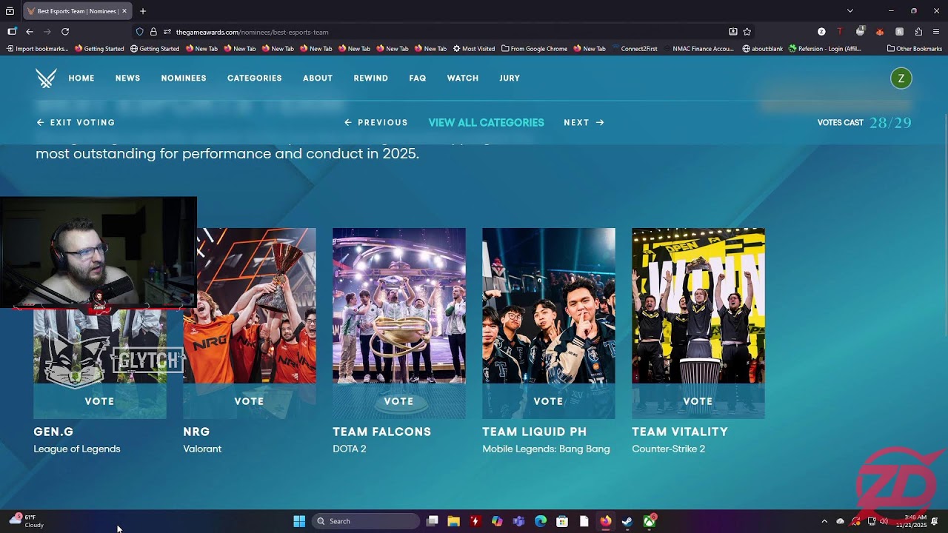Viewport: 948px width, 533px height.
Task: Open Microsoft Edge from taskbar
Action: point(541,521)
